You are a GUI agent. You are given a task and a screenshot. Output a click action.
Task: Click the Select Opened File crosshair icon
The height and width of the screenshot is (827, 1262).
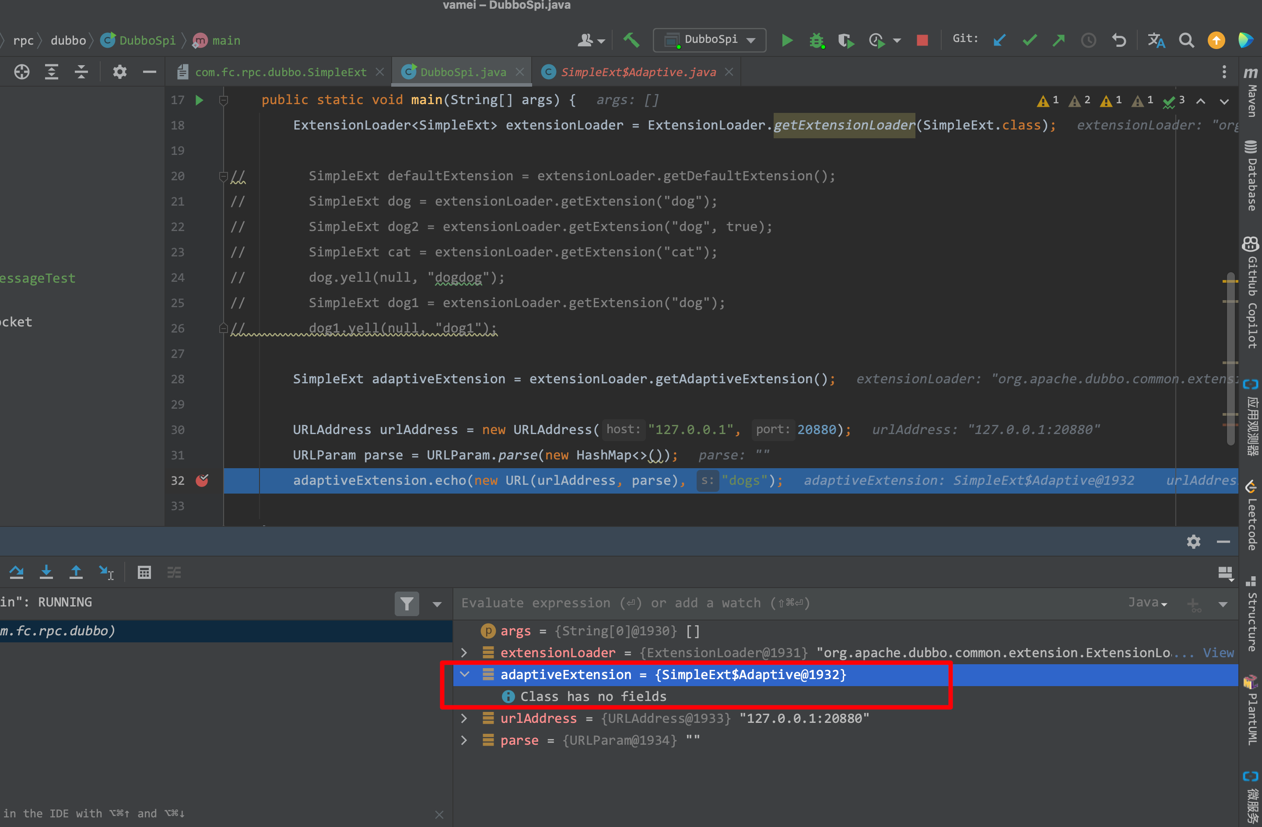tap(22, 72)
